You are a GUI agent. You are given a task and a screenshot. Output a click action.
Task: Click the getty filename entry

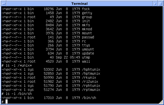point(87,13)
